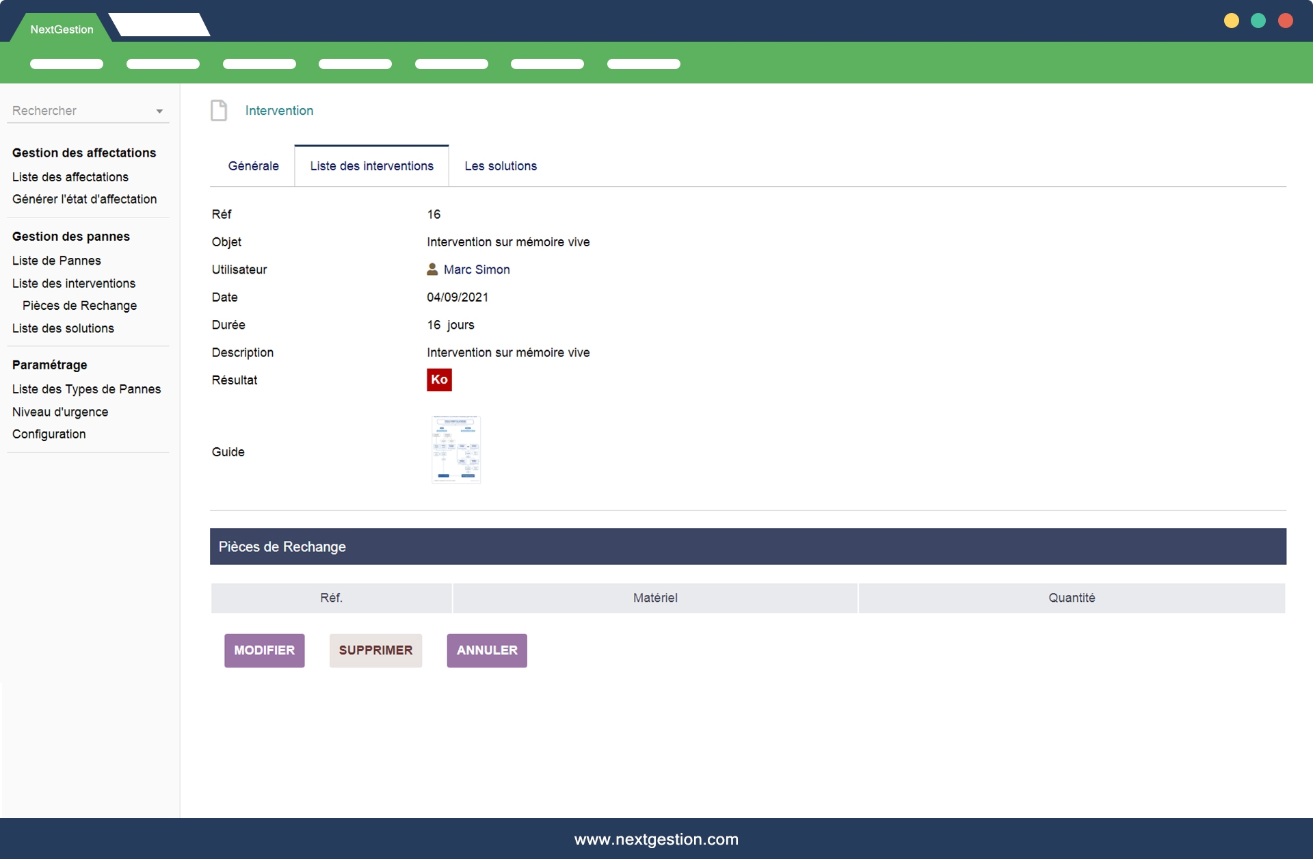Expand the Rechercher dropdown arrow
The height and width of the screenshot is (859, 1313).
(x=159, y=111)
